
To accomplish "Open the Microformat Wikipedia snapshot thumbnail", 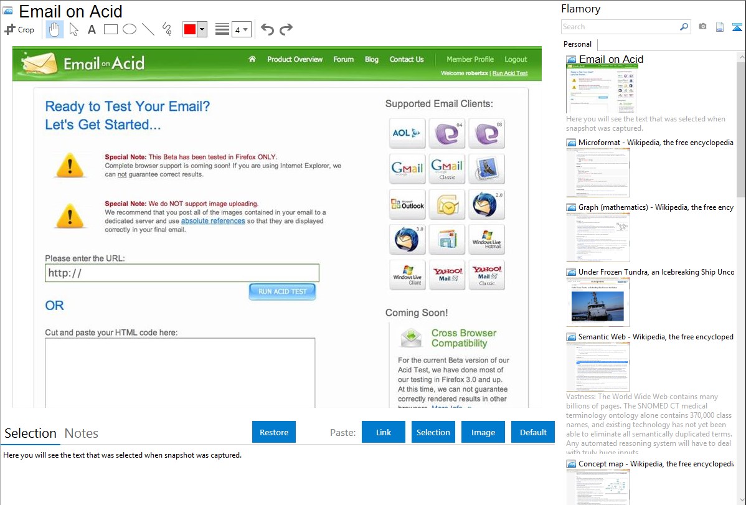I will [x=598, y=172].
